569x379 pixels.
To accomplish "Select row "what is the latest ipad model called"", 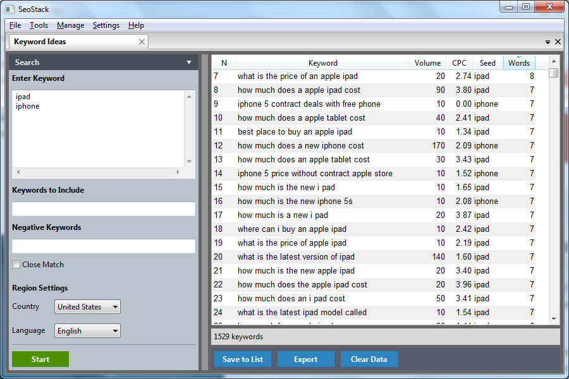I will 374,312.
